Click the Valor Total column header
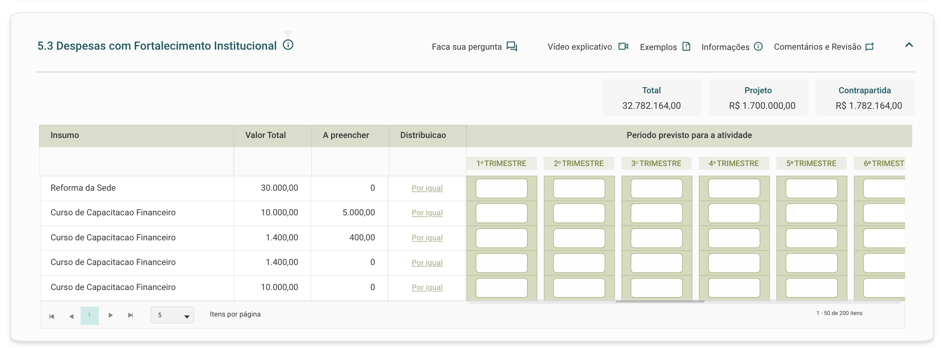The width and height of the screenshot is (941, 348). click(265, 135)
